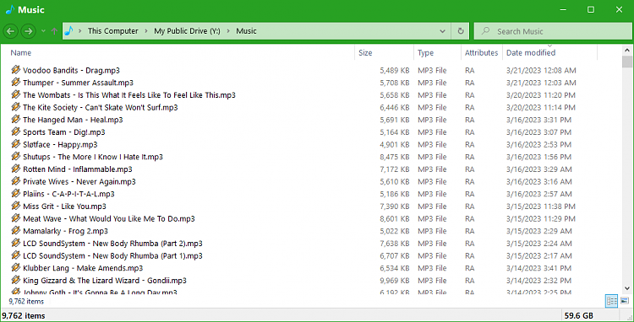Image resolution: width=634 pixels, height=322 pixels.
Task: Click icon for Plaiins - C-A-P-I-T-A-L.mp3
Action: (15, 193)
